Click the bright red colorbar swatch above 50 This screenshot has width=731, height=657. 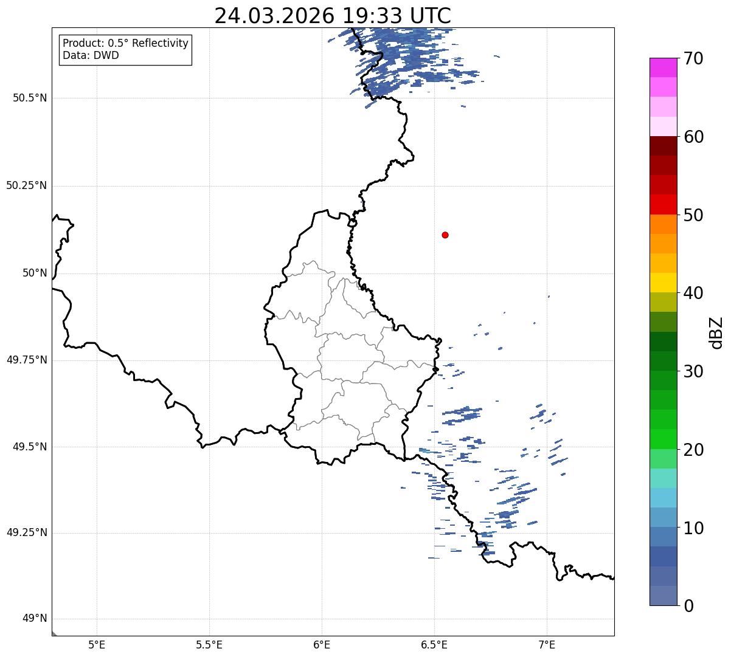[x=663, y=205]
